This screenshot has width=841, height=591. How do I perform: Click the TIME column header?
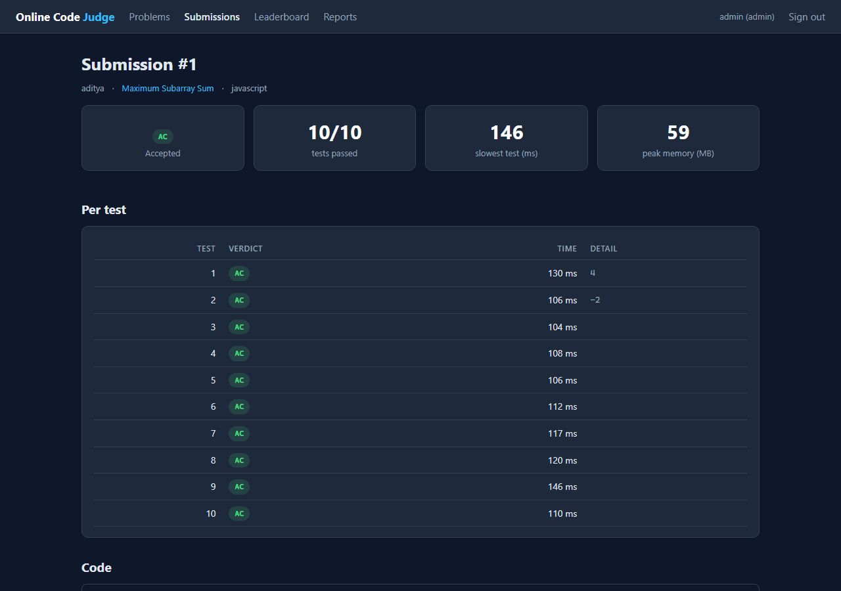[567, 249]
